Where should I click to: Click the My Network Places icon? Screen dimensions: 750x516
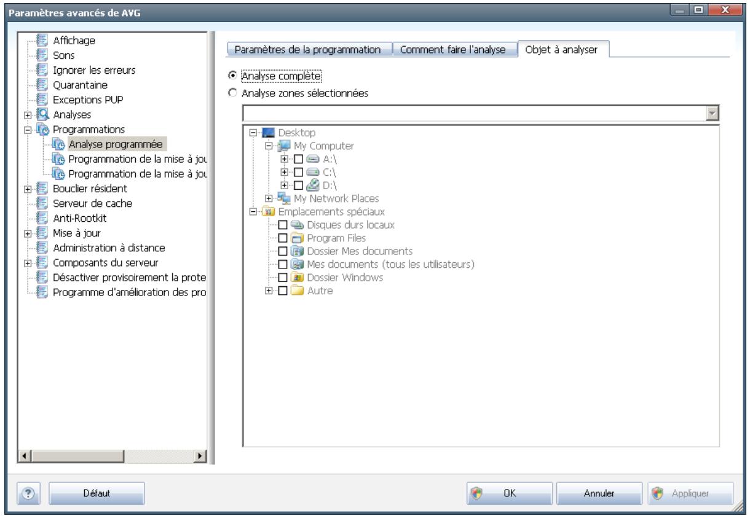click(x=282, y=198)
